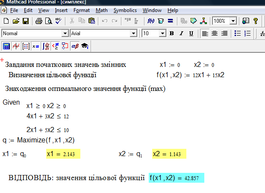
Task: Open the Format menu
Action: (x=82, y=10)
